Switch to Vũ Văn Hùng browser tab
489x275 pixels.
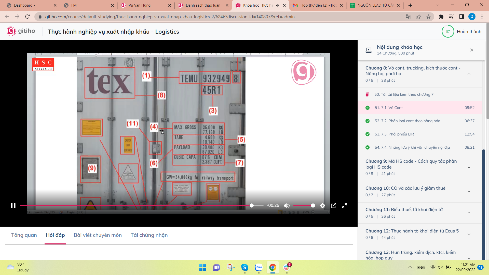146,5
